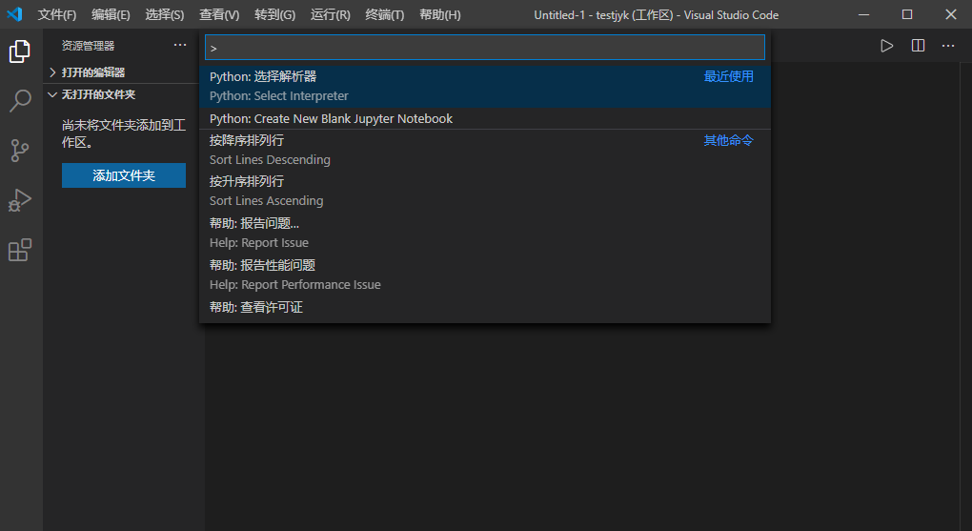The image size is (972, 531).
Task: Focus the command palette input field
Action: (485, 48)
